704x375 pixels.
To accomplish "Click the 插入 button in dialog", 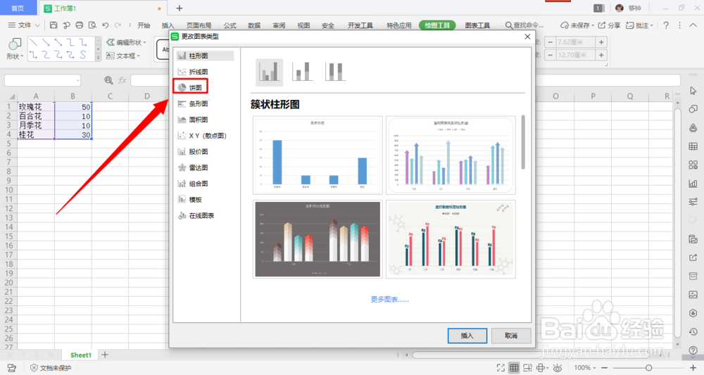I will (467, 336).
